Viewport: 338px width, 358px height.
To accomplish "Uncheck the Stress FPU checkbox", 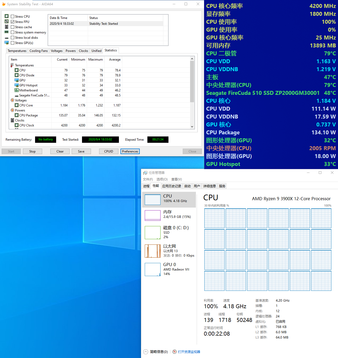I will [x=12, y=22].
